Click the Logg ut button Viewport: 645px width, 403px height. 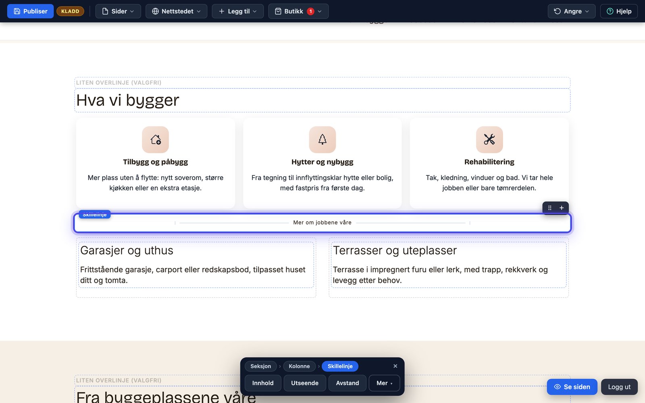[619, 387]
